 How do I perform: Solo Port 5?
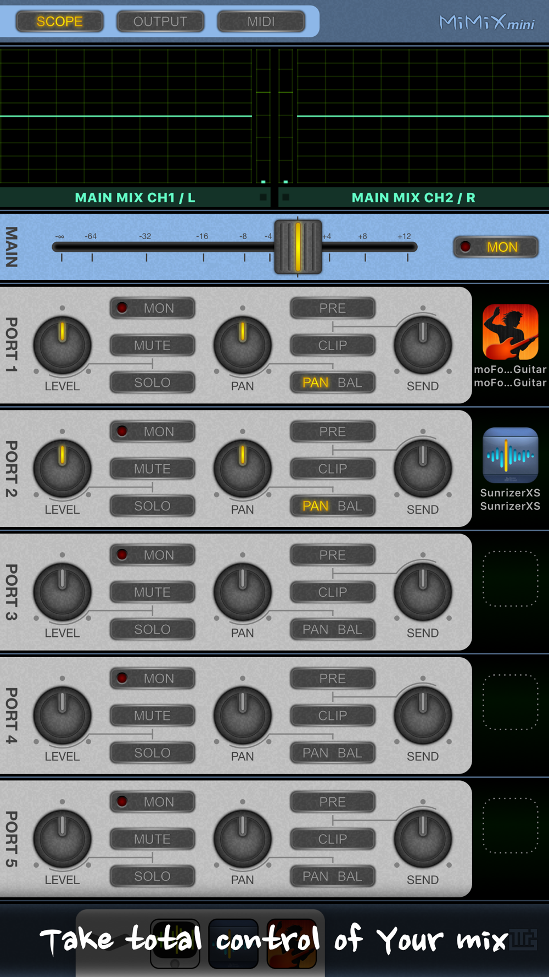153,876
